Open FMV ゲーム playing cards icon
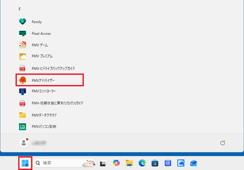Screen dimensions: 244x170 [x=23, y=45]
